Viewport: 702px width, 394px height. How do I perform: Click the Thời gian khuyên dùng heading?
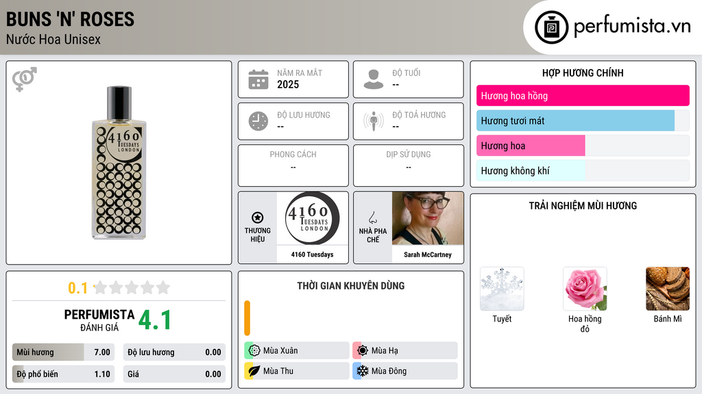coord(351,286)
